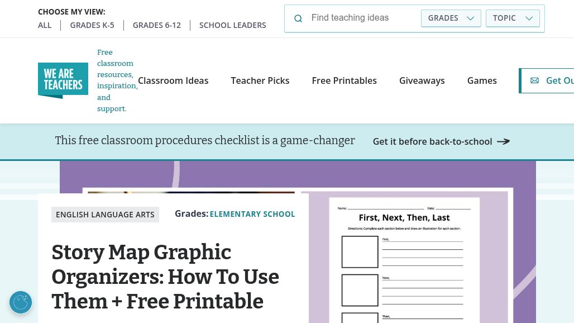Open the ELEMENTARY SCHOOL grades link
The image size is (574, 323).
tap(252, 214)
